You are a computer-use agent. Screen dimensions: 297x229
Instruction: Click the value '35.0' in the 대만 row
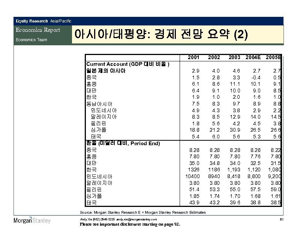pyautogui.click(x=194, y=163)
